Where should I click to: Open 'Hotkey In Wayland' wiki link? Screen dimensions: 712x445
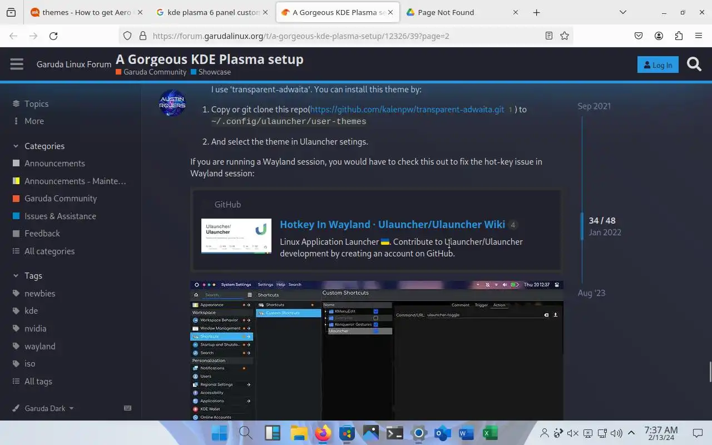392,224
